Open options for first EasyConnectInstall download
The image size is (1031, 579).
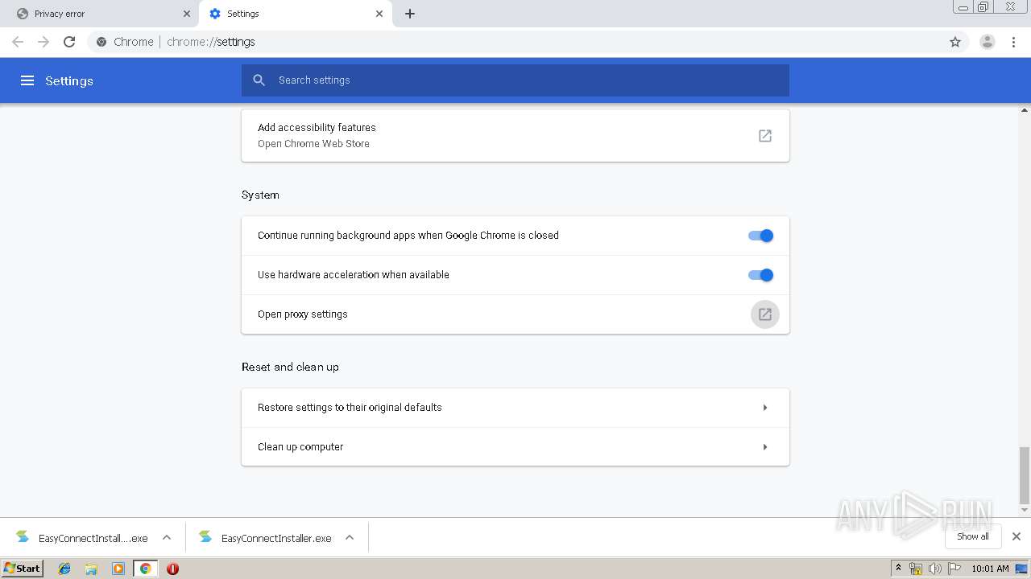[167, 538]
